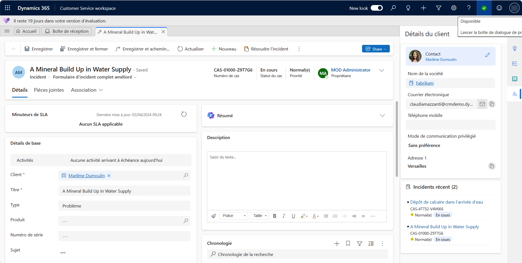
Task: Click the green presence status icon
Action: point(484,8)
